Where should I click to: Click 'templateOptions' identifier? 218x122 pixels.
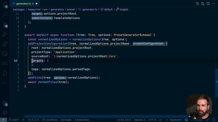(x=67, y=18)
